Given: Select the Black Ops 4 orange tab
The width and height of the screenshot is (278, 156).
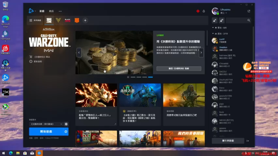Looking at the screenshot, I should [x=77, y=20].
